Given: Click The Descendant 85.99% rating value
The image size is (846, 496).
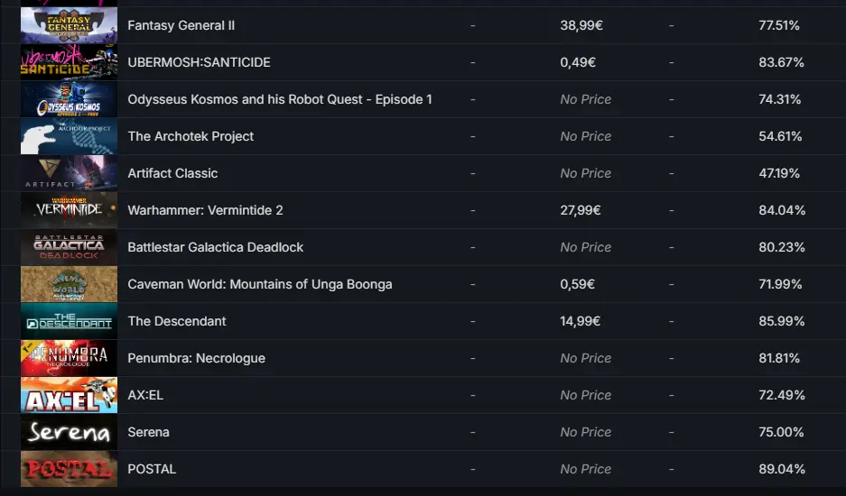Looking at the screenshot, I should pyautogui.click(x=781, y=321).
